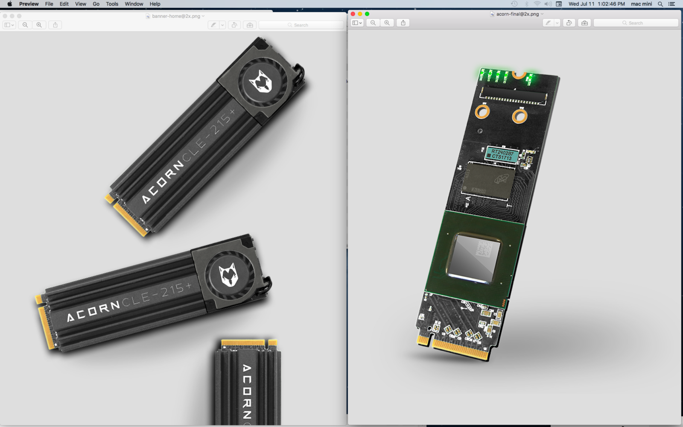Click the mac mini user name

click(642, 4)
